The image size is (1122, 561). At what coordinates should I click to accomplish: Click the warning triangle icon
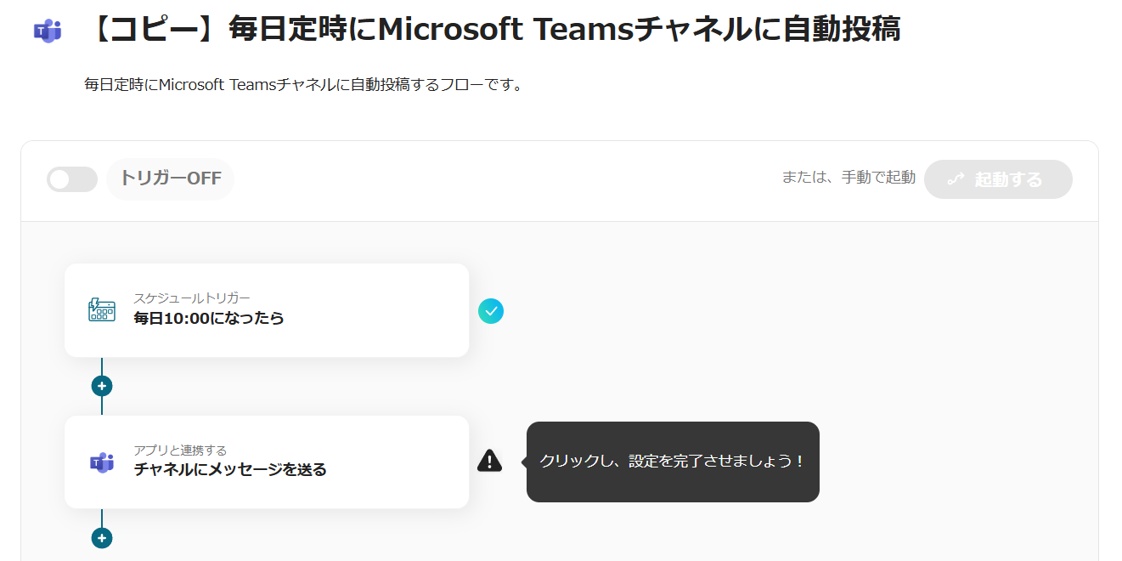click(x=490, y=461)
